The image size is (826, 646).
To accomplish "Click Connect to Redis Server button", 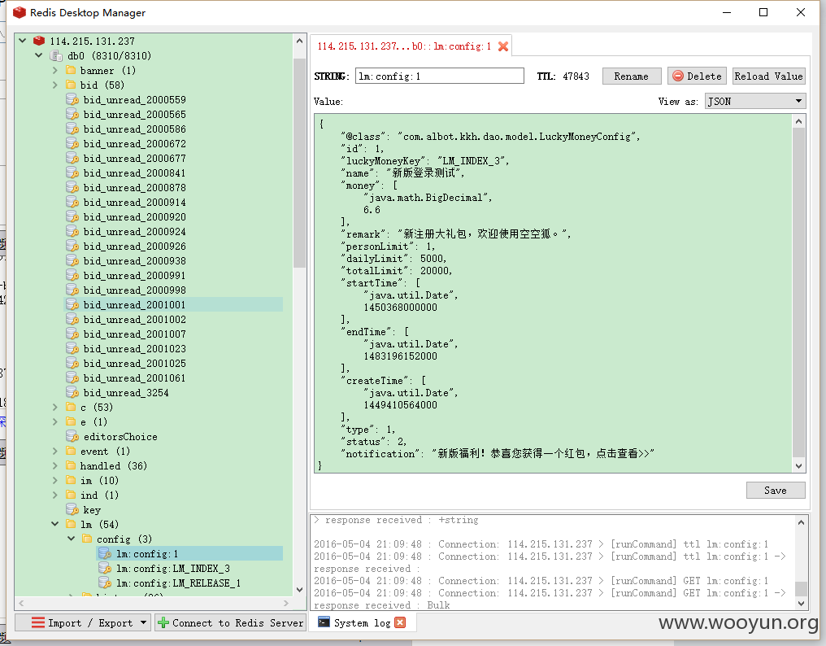I will (x=230, y=622).
